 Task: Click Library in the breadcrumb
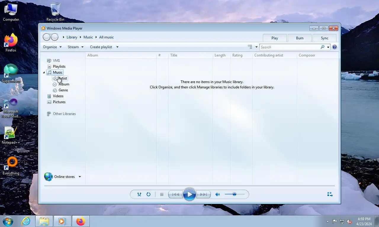coord(72,37)
